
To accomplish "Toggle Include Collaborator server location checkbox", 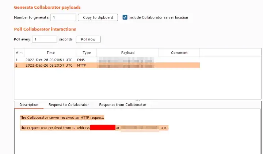I will pyautogui.click(x=125, y=17).
